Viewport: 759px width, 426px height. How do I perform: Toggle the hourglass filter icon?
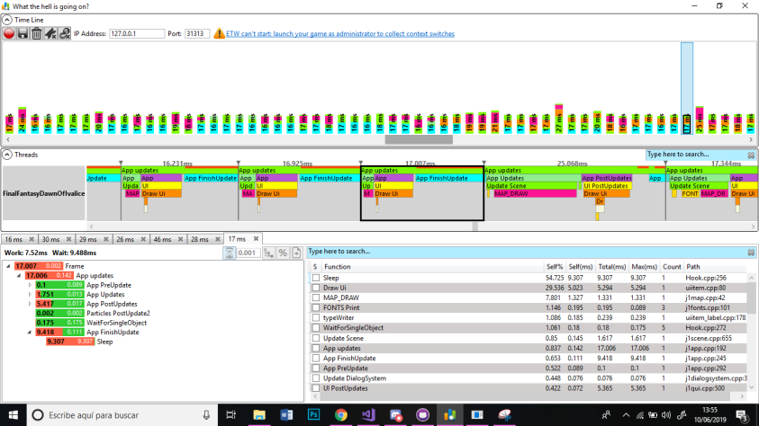pos(230,253)
